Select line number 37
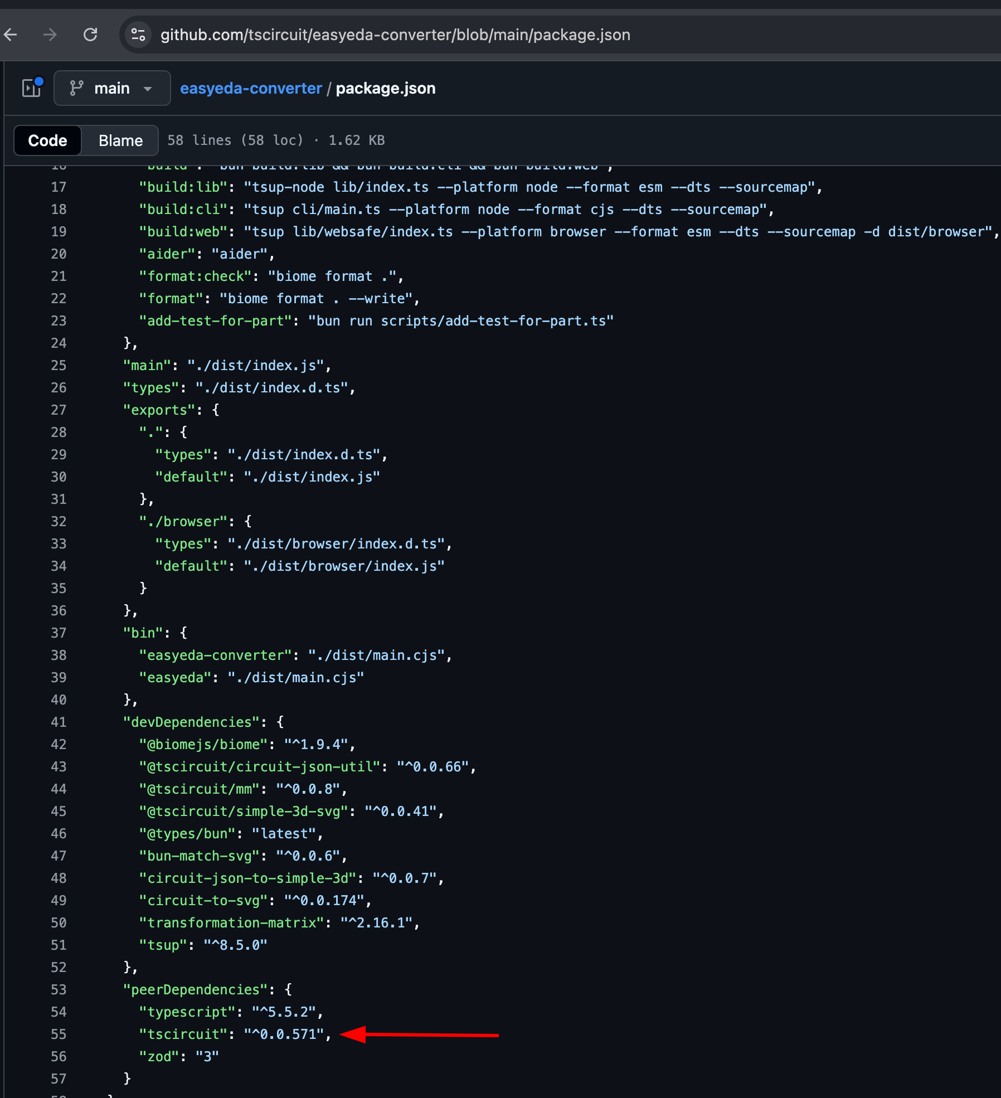The image size is (1001, 1098). (59, 633)
